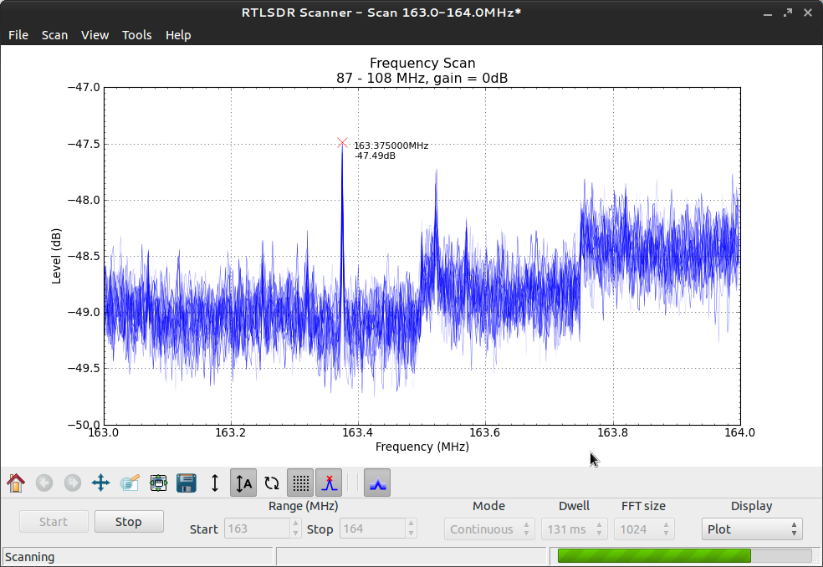Viewport: 823px width, 567px height.
Task: Activate the zoom to rectangle tool
Action: 129,483
